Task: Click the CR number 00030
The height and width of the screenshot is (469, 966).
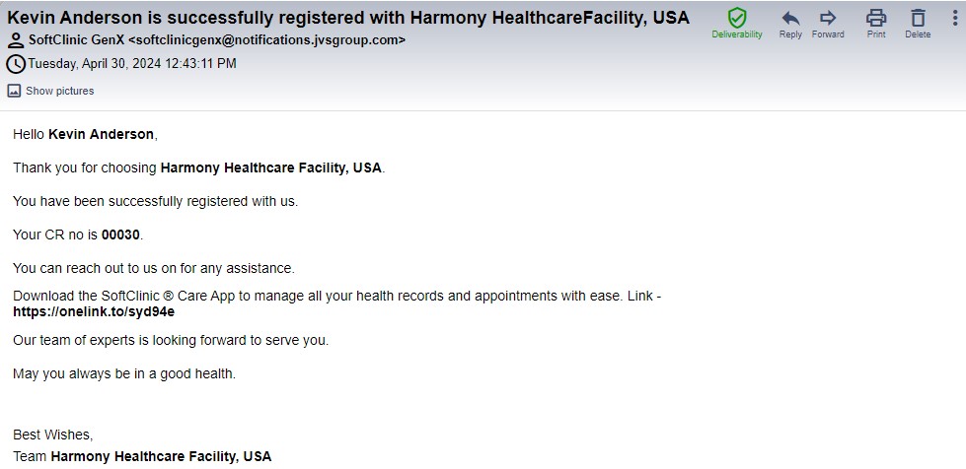Action: [121, 234]
